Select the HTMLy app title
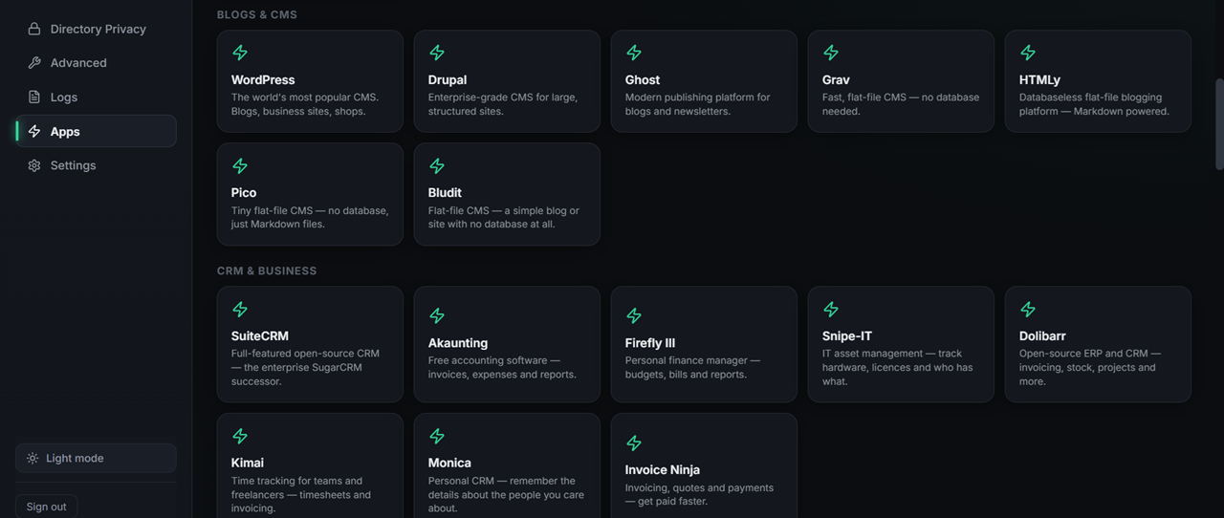 (1039, 80)
